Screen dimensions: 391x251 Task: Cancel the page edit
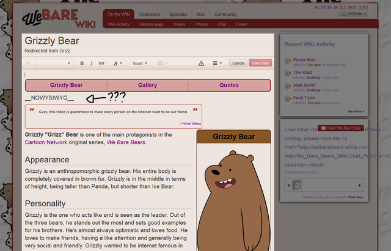coord(238,63)
